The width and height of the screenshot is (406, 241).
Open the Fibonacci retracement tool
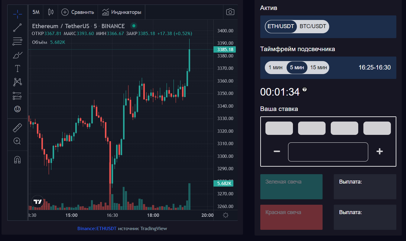pyautogui.click(x=18, y=41)
